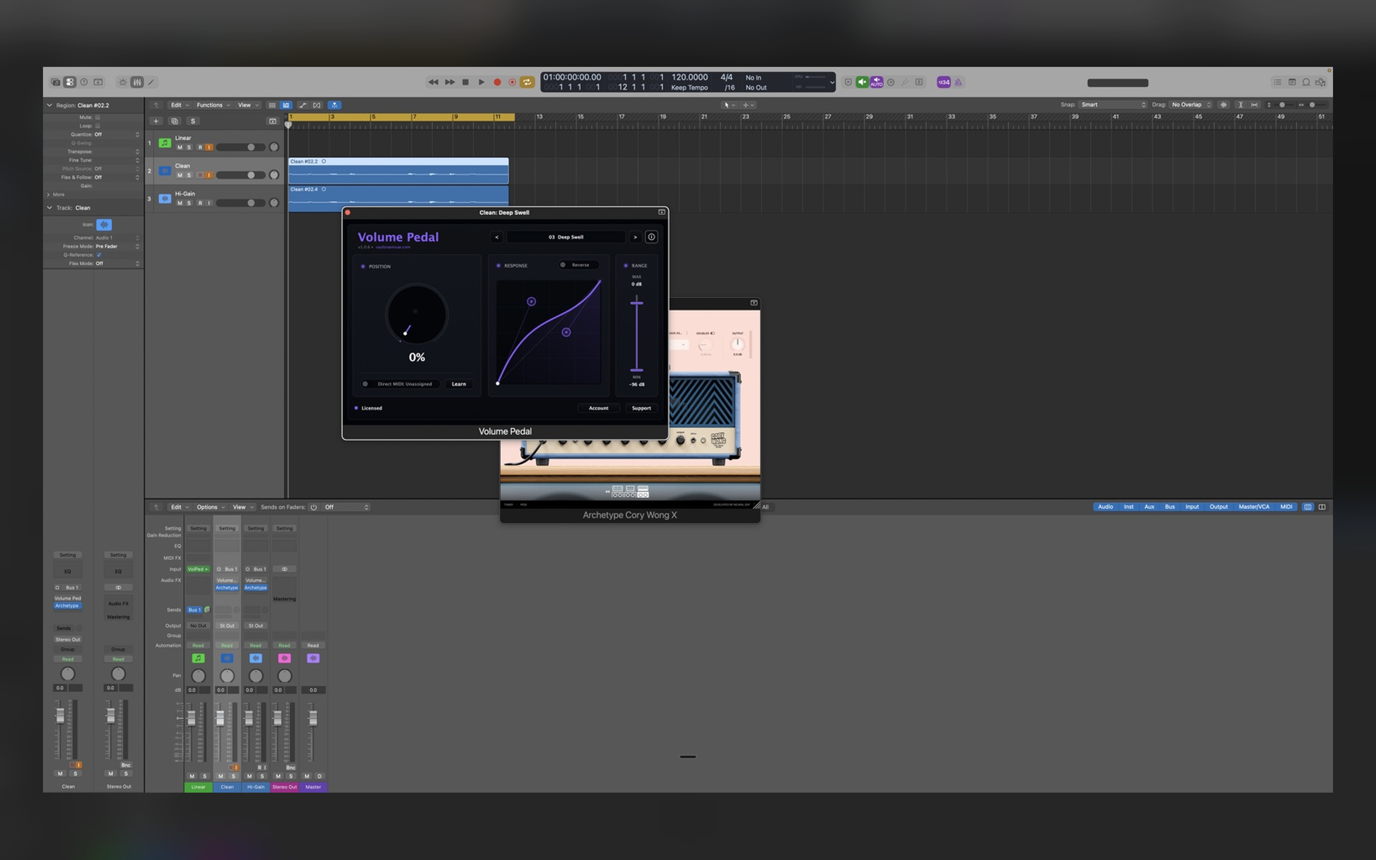Toggle the Inspector panel button
The image size is (1376, 860).
point(69,82)
